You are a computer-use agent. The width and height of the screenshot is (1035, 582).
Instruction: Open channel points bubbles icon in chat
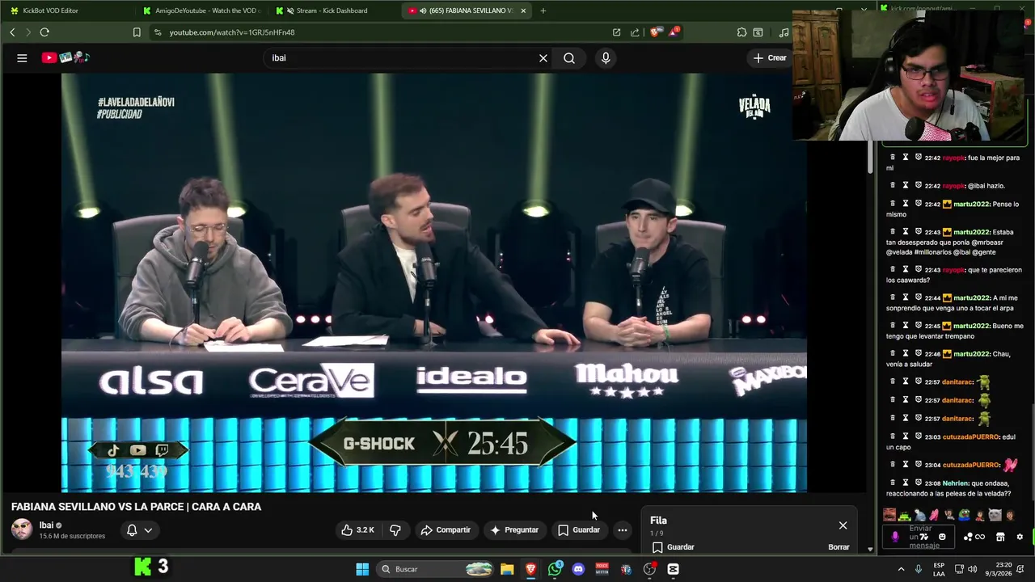(968, 537)
